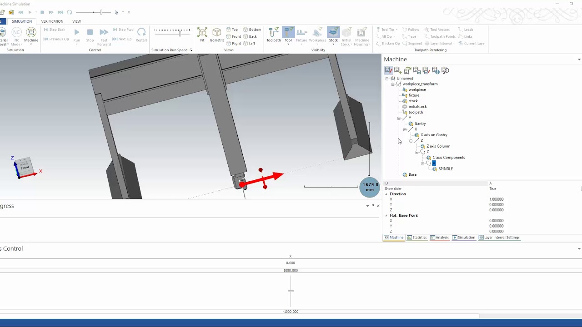Open the SIMULATION ribbon tab
This screenshot has height=327, width=582.
(x=22, y=21)
